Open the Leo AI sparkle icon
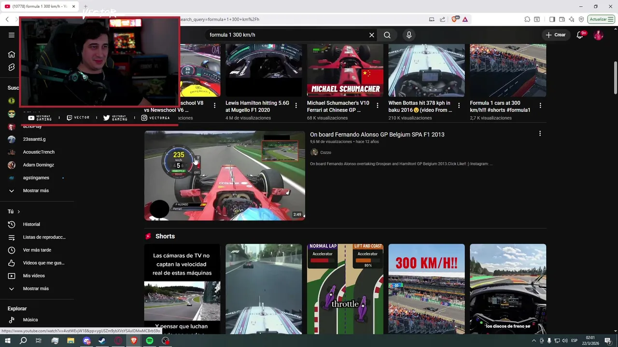 [x=572, y=19]
